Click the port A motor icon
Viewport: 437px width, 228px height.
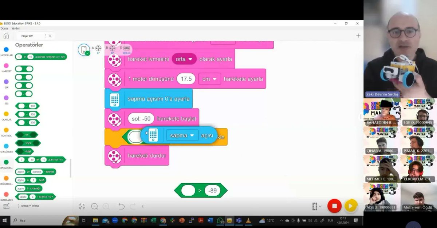(98, 48)
